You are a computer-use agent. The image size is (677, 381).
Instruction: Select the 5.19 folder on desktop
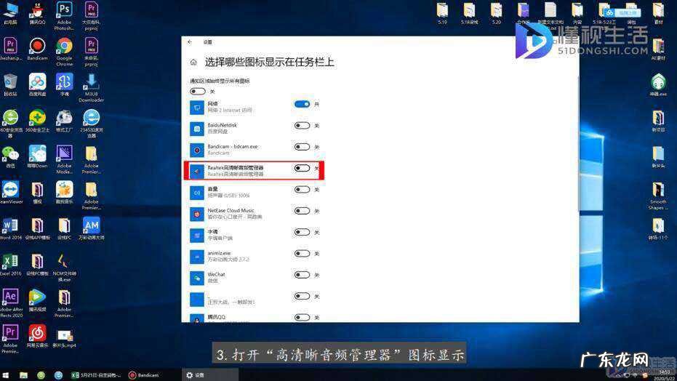[x=443, y=13]
